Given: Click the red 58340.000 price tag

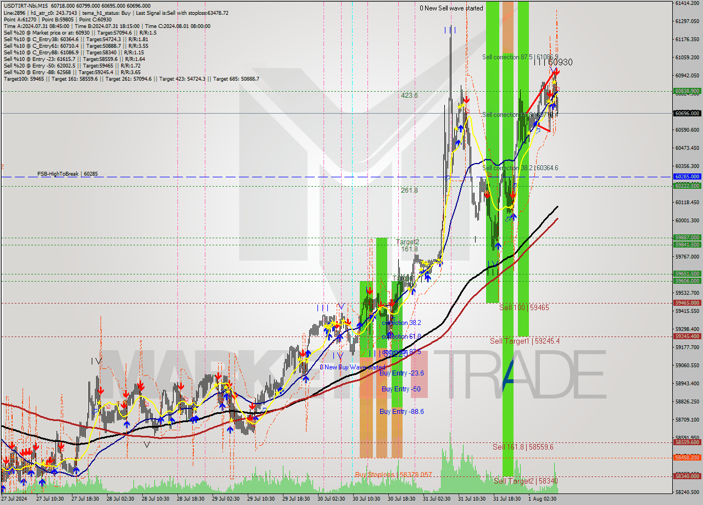Looking at the screenshot, I should 687,476.
